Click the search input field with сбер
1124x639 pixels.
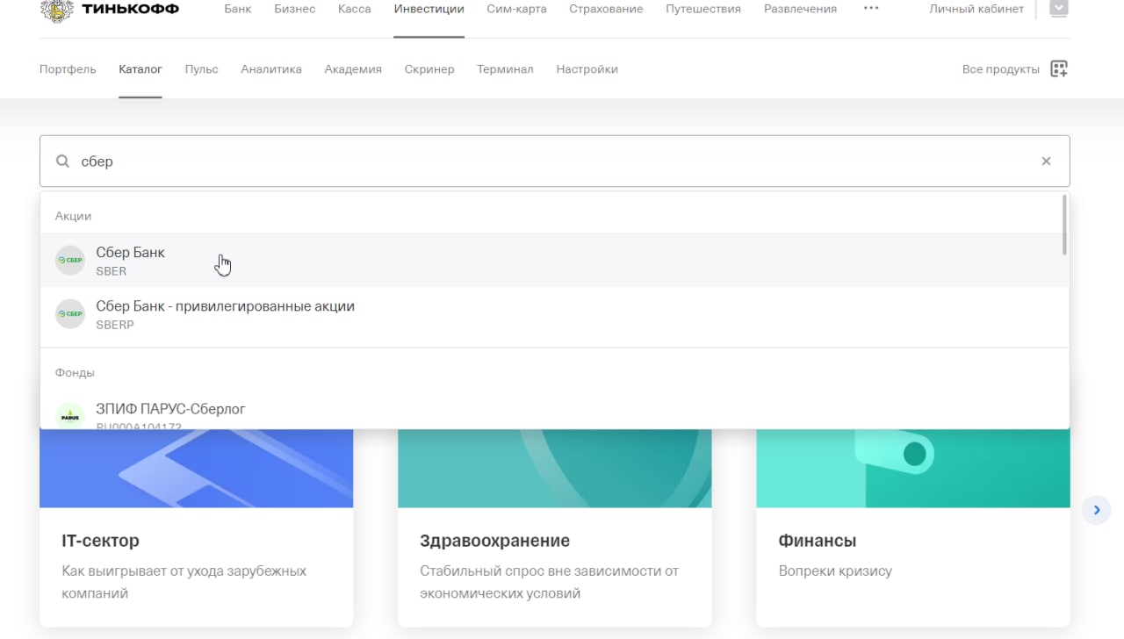click(x=527, y=162)
